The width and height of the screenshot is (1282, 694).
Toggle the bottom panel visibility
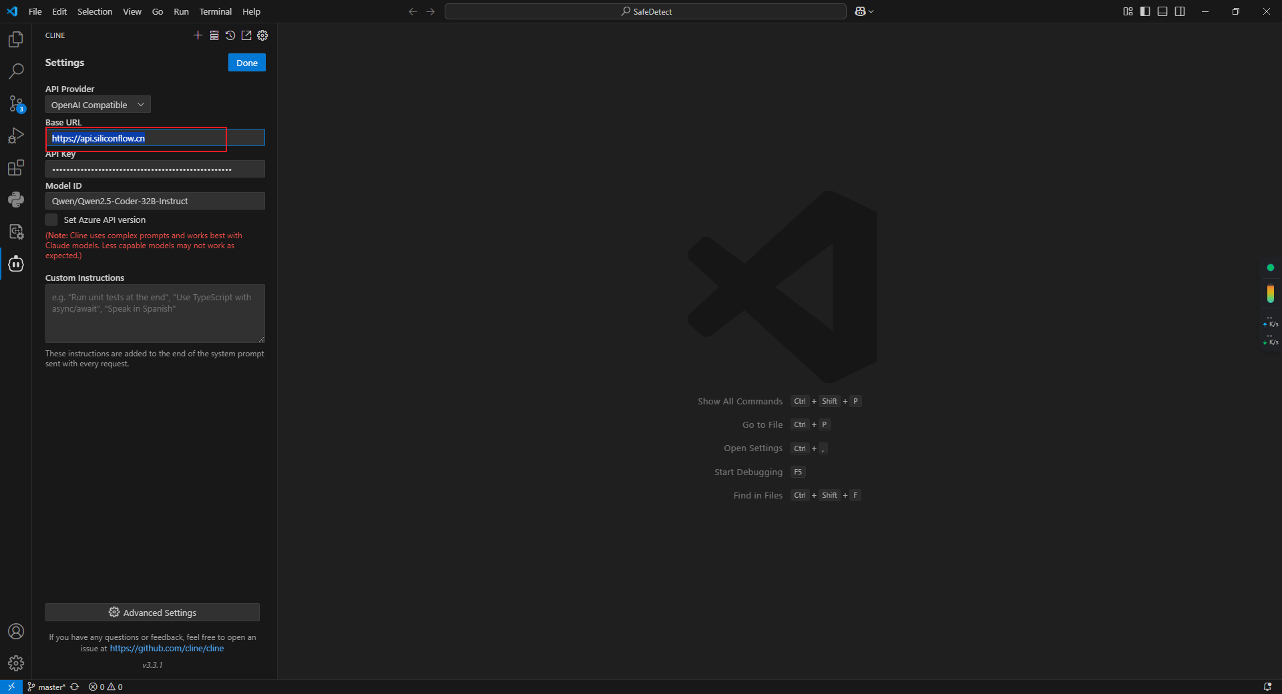coord(1162,11)
